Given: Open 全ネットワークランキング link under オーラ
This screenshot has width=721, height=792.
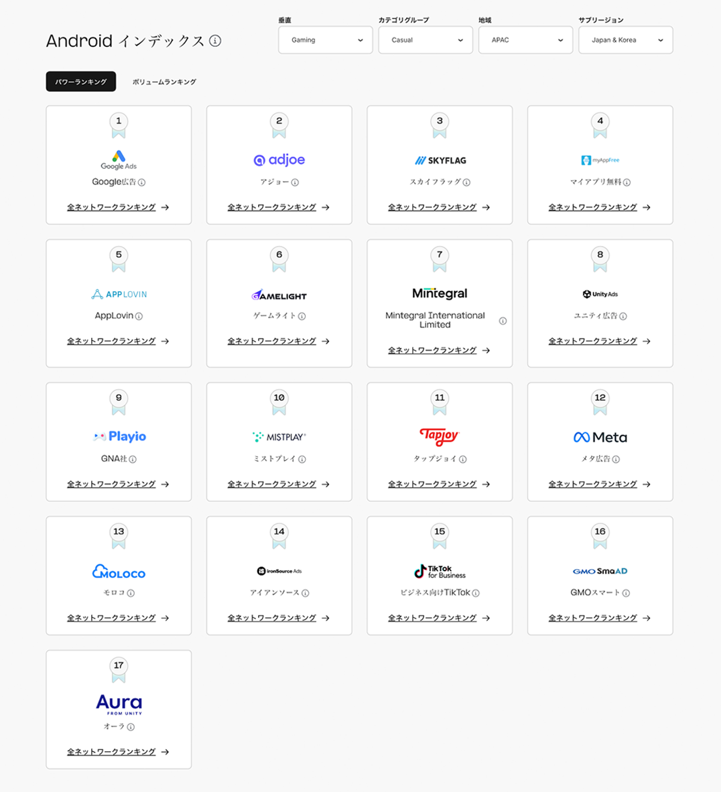Looking at the screenshot, I should (118, 752).
